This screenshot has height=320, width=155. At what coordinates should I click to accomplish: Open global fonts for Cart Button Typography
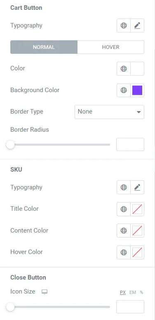[124, 26]
